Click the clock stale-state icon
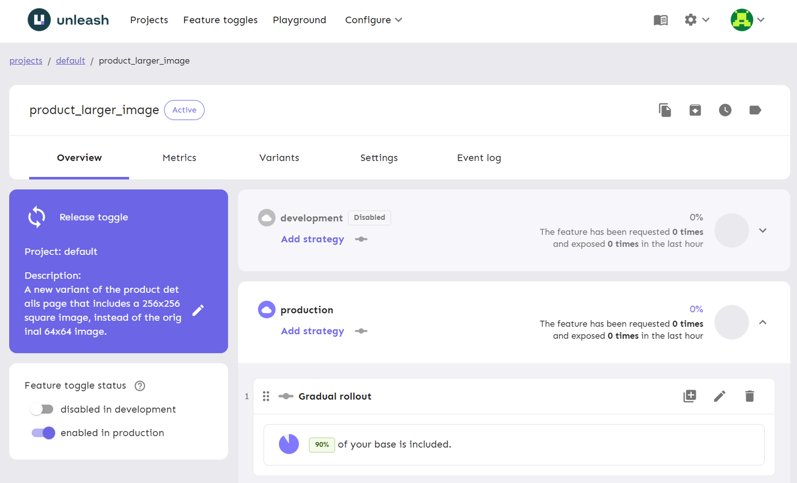Image resolution: width=797 pixels, height=483 pixels. click(725, 110)
